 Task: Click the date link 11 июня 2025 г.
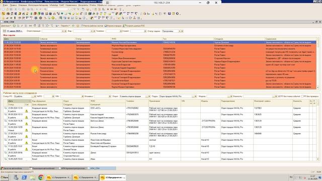(x=15, y=31)
